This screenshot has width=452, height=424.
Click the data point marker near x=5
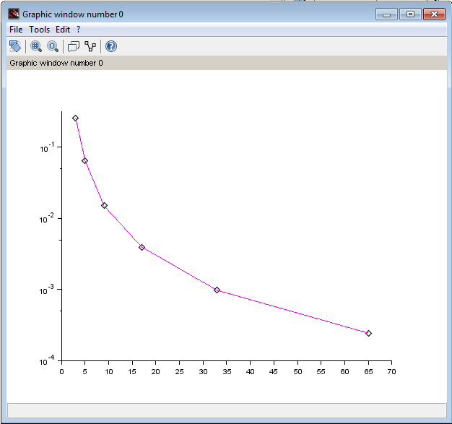(84, 160)
